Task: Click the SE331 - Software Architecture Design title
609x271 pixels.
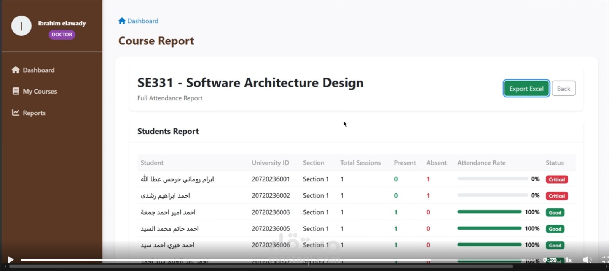Action: pos(250,82)
